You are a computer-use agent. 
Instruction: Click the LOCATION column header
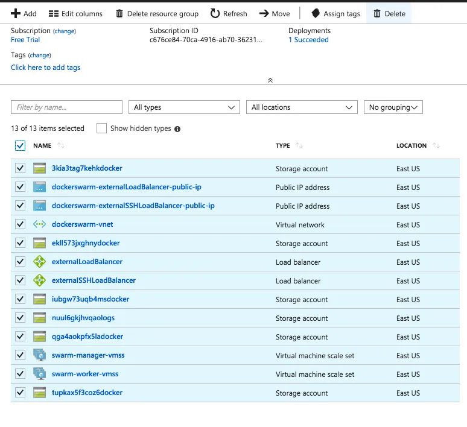pyautogui.click(x=411, y=145)
